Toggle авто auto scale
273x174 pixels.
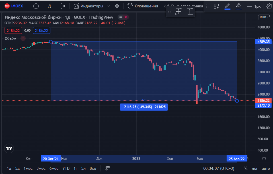click(266, 168)
